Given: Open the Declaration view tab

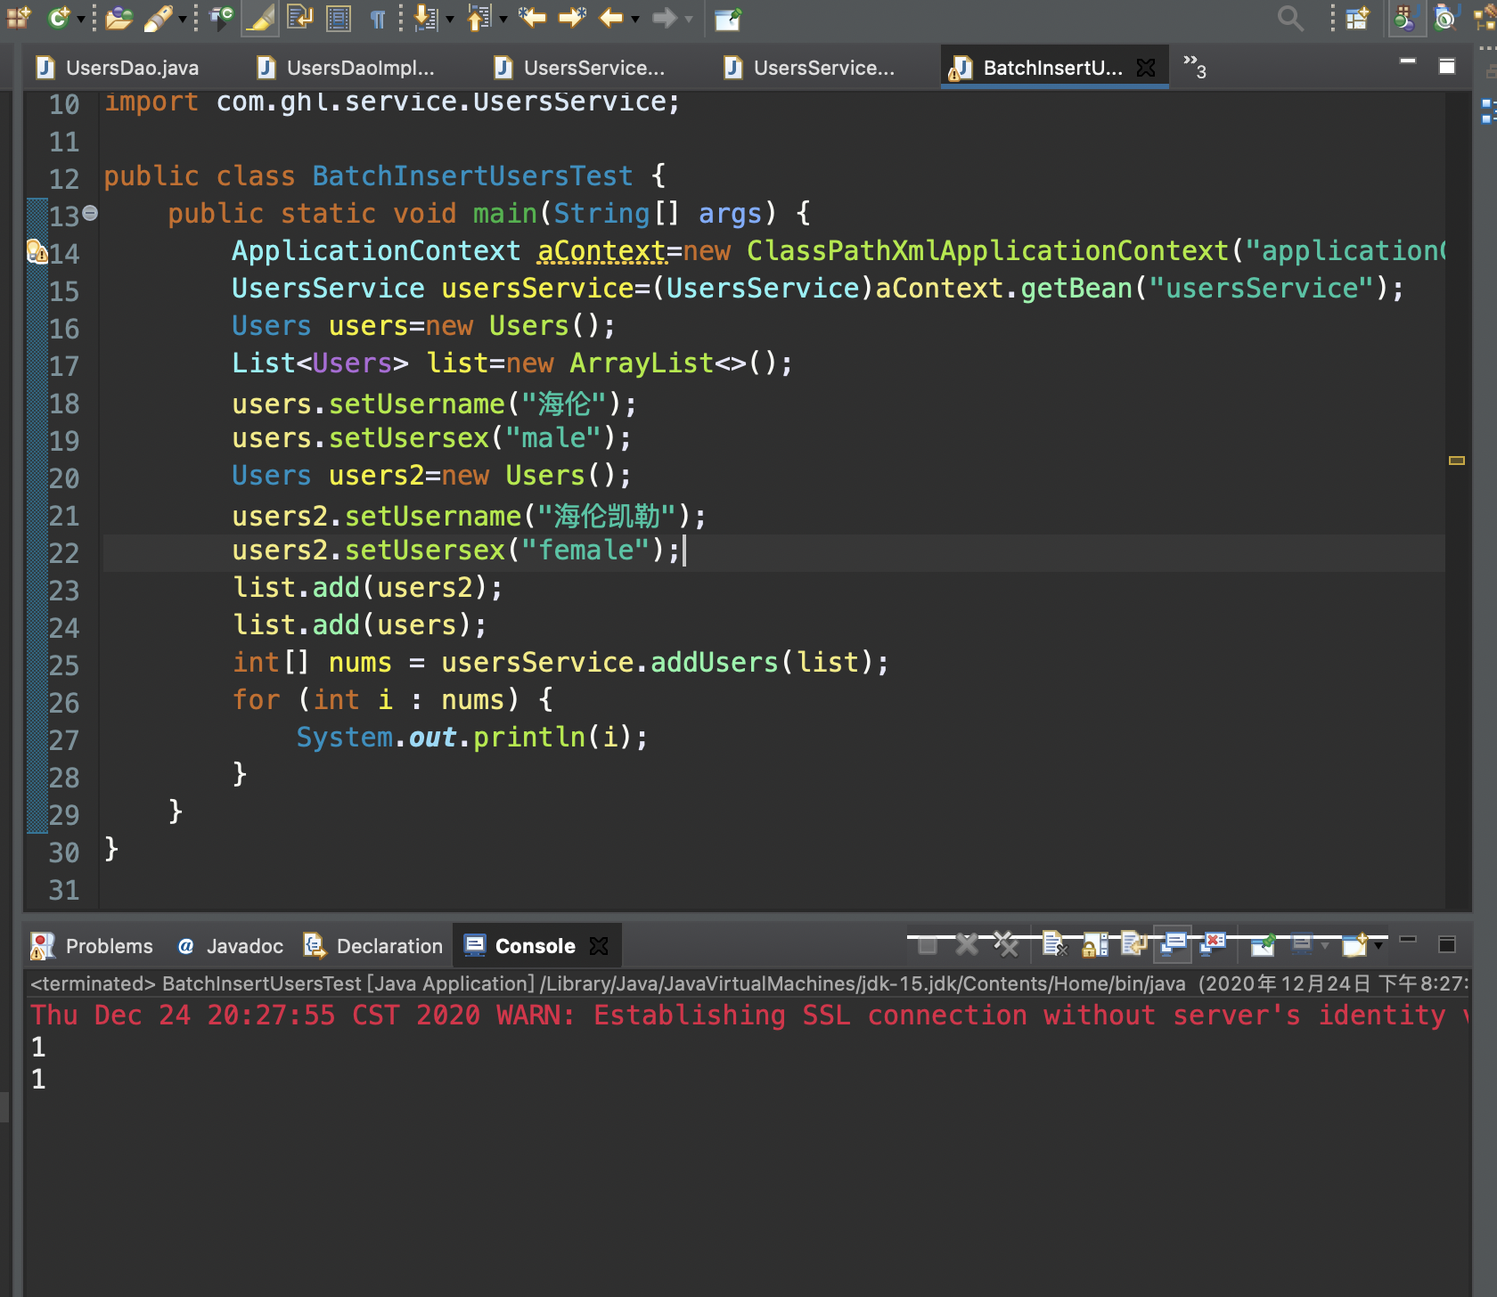Looking at the screenshot, I should (372, 946).
